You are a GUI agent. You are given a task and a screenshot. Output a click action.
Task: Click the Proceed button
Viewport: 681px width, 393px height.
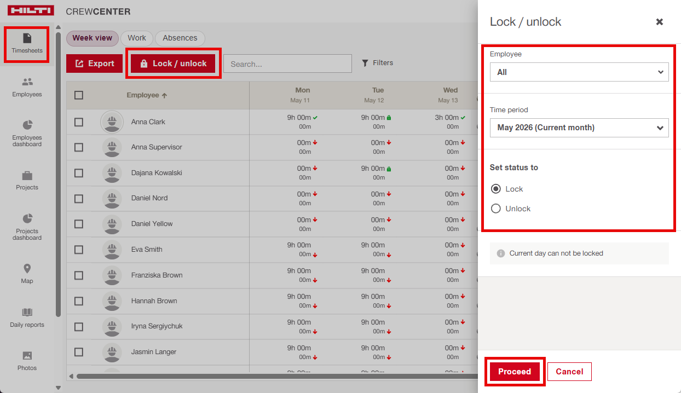click(515, 372)
